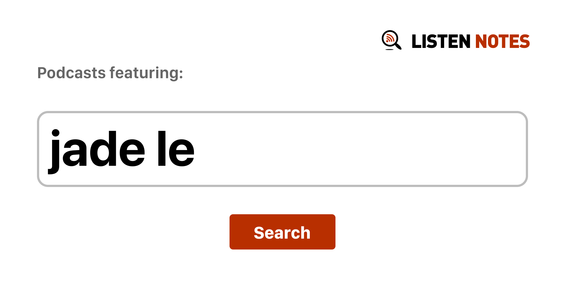Viewport: 565px width, 282px height.
Task: Click the magnifying glass handle in the logo
Action: [398, 46]
